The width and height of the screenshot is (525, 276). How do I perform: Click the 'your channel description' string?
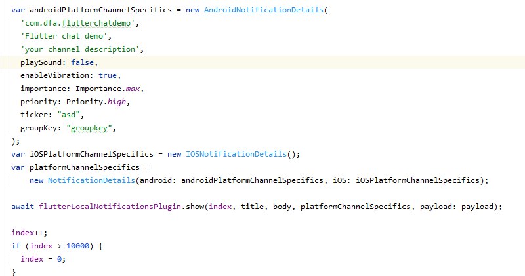click(x=80, y=49)
